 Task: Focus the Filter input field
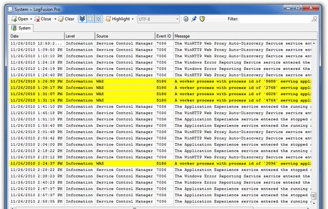(275, 19)
